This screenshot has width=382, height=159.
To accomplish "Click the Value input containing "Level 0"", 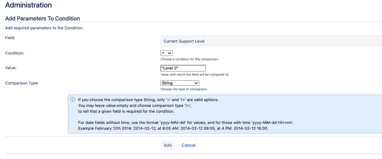I will pyautogui.click(x=183, y=68).
